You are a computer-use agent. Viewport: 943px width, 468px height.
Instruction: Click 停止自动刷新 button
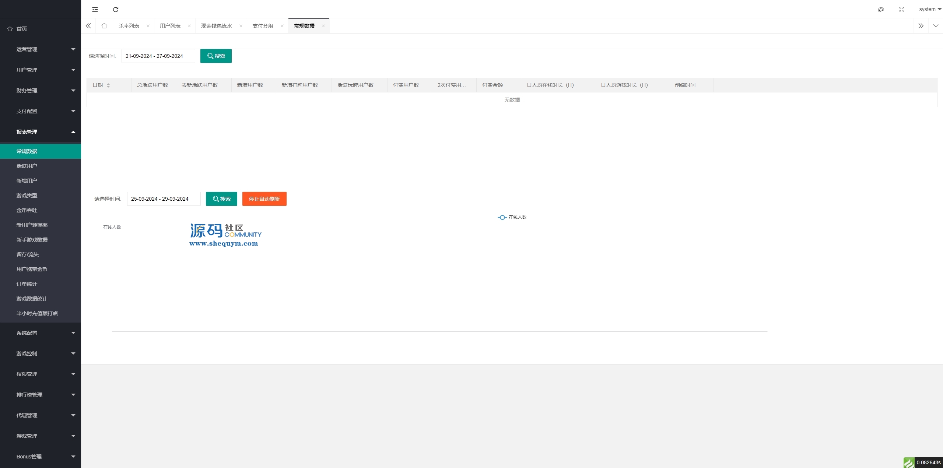pos(264,199)
